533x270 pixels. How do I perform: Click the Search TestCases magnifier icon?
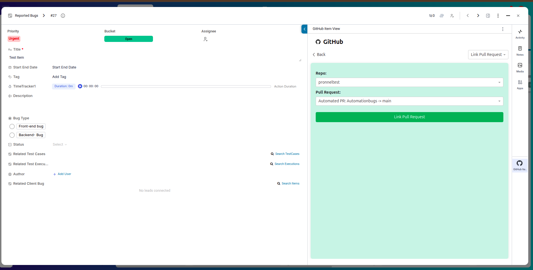point(272,154)
